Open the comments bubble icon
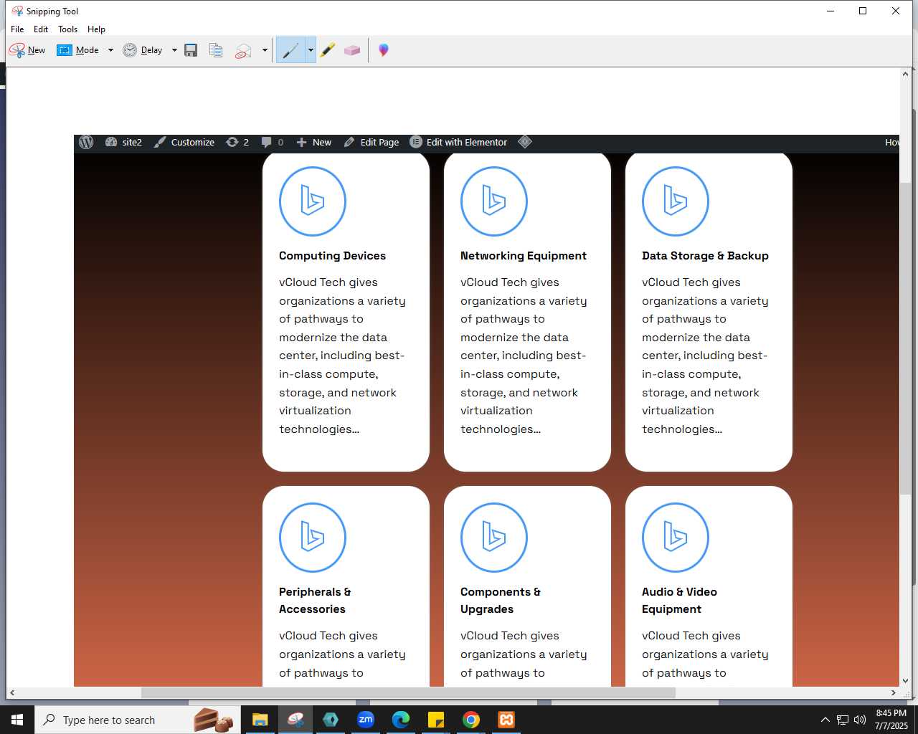 click(272, 142)
